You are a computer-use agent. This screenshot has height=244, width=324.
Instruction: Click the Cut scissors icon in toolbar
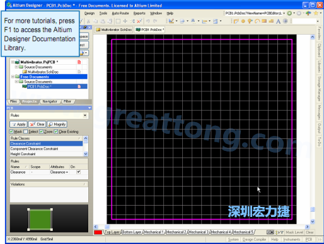88,21
